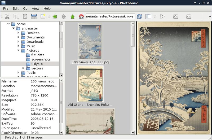The height and width of the screenshot is (140, 212).
Task: Click the Size value 912.36K
Action: (x=37, y=105)
